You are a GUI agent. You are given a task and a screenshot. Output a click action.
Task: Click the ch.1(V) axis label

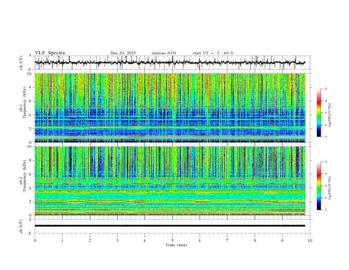[x=22, y=63]
